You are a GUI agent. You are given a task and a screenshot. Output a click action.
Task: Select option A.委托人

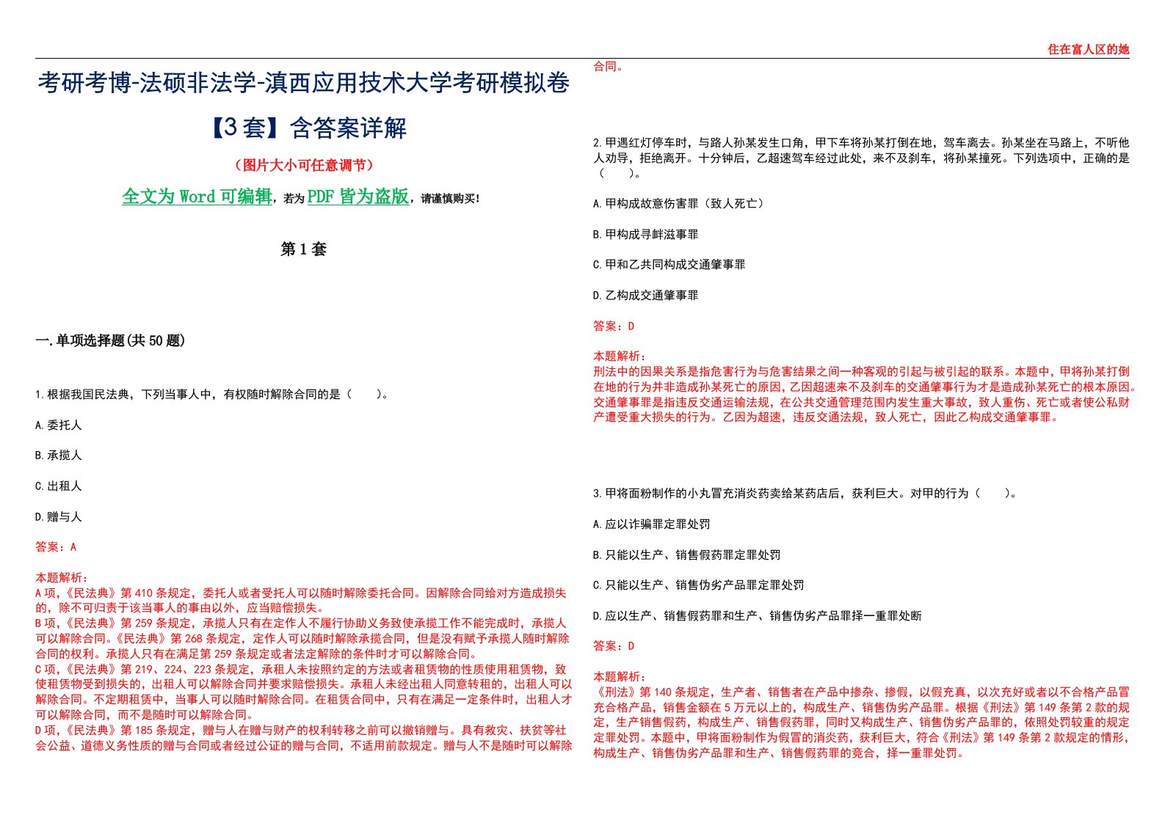(59, 425)
